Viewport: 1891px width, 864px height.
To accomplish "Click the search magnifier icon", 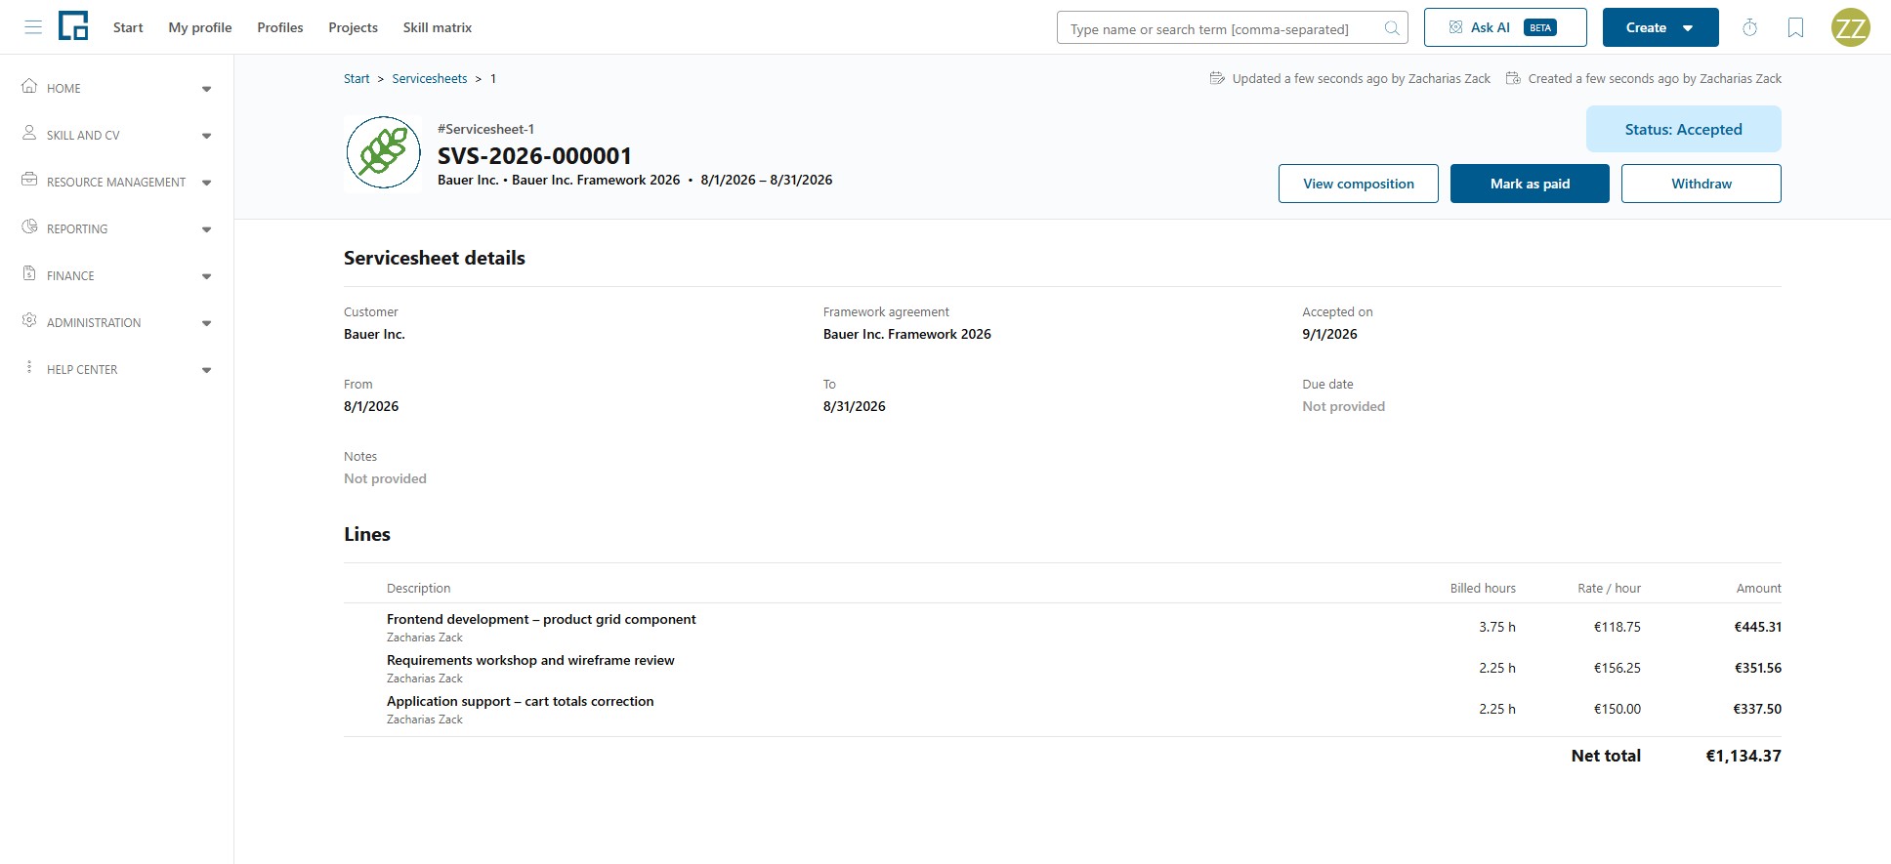I will point(1392,28).
